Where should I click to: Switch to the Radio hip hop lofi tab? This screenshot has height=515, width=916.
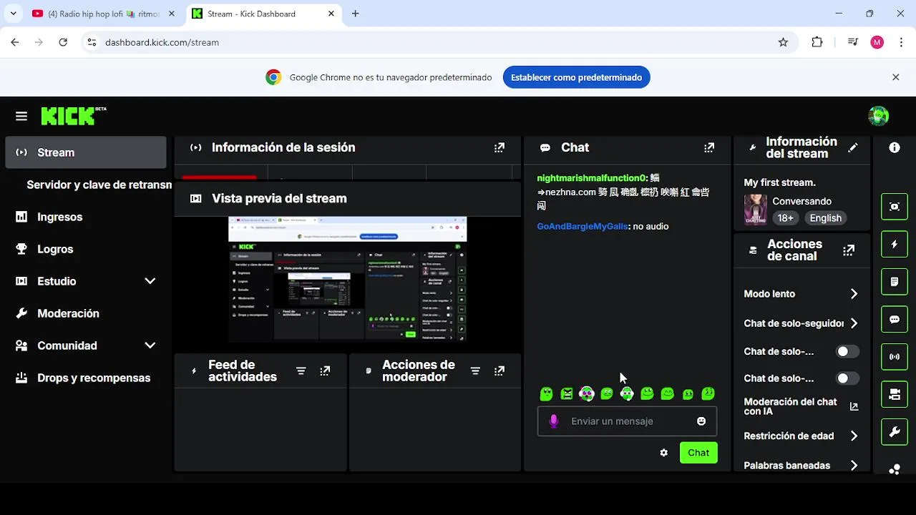click(104, 14)
